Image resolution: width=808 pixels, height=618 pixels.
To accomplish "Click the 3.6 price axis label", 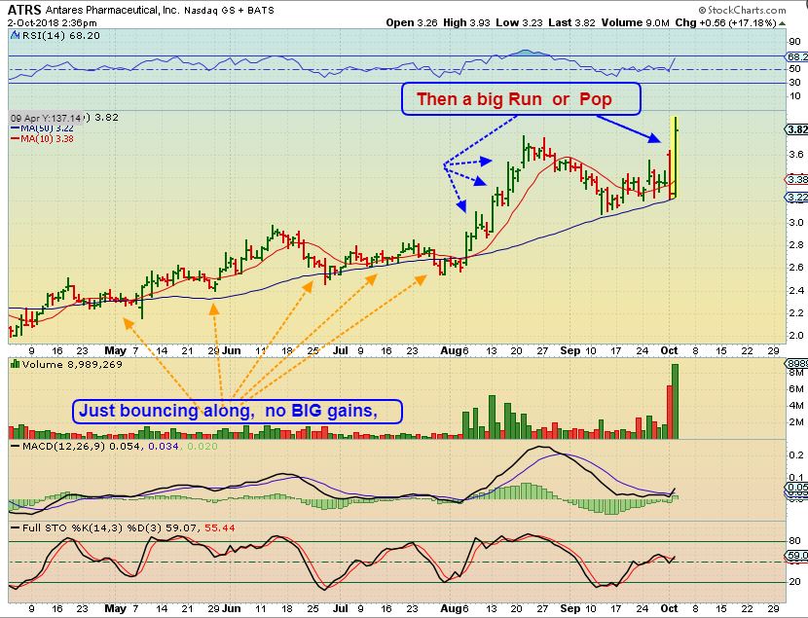I will (x=796, y=154).
